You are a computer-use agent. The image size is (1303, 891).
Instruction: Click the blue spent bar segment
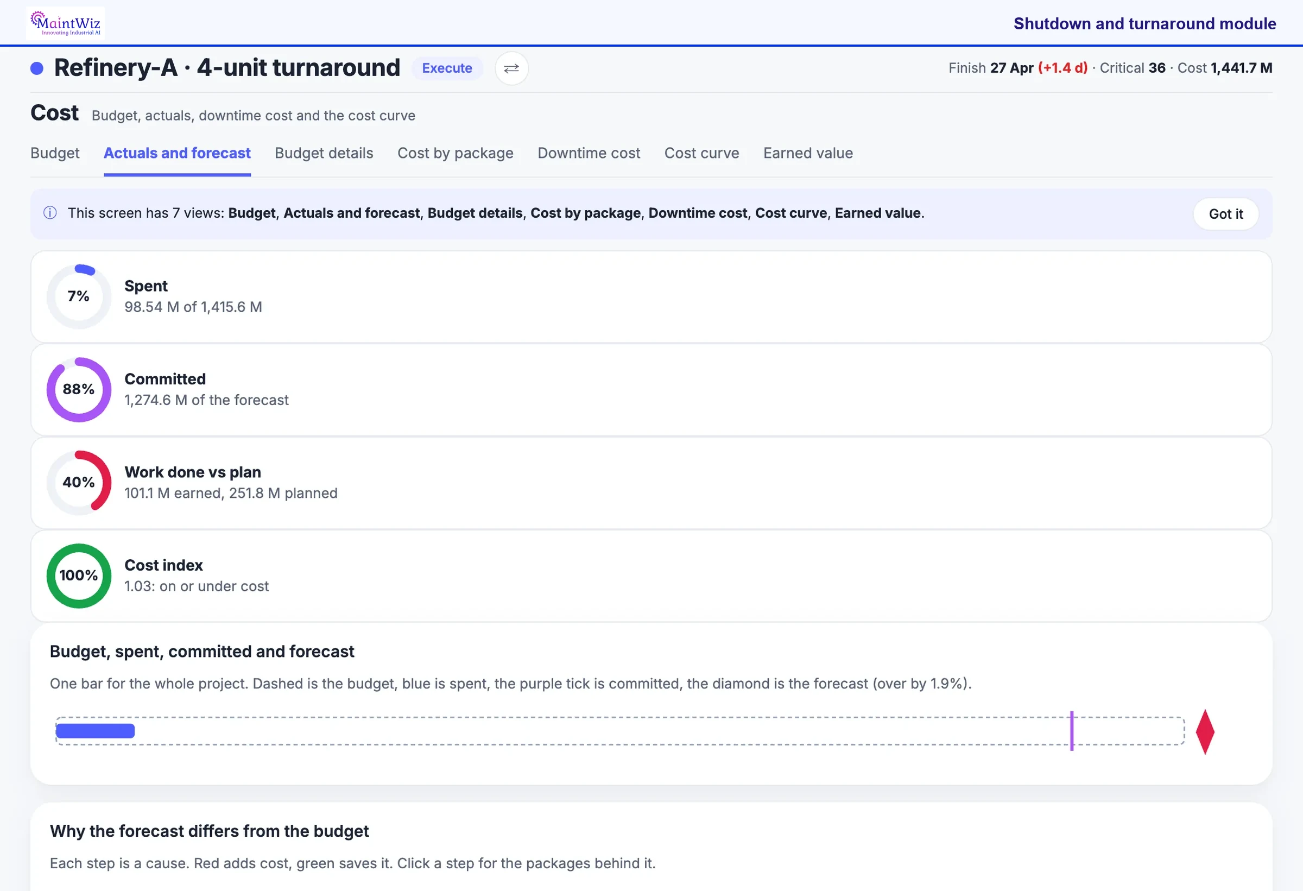(x=96, y=731)
